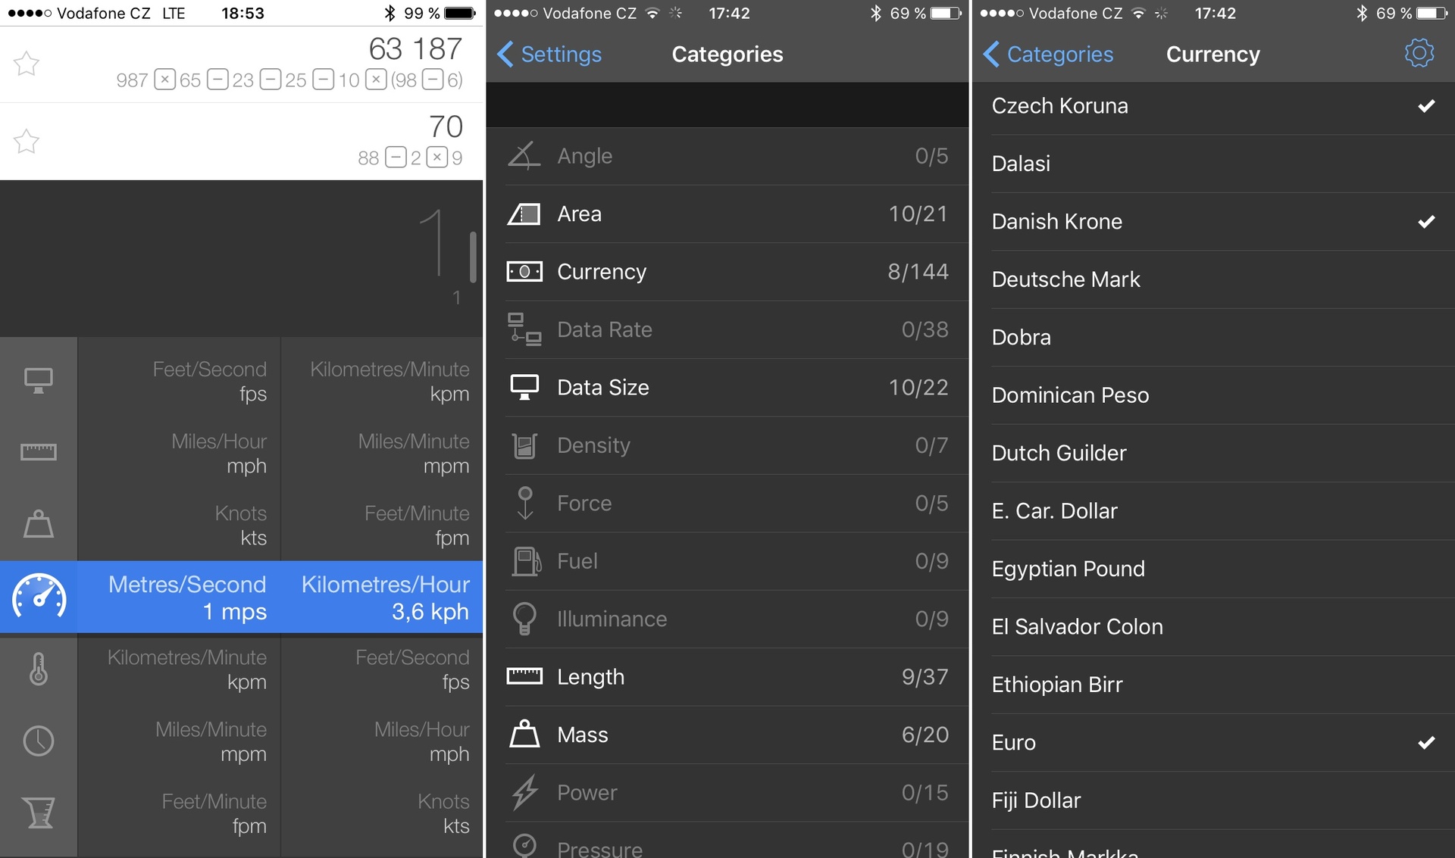The image size is (1455, 858).
Task: Go back to Settings
Action: click(x=549, y=55)
